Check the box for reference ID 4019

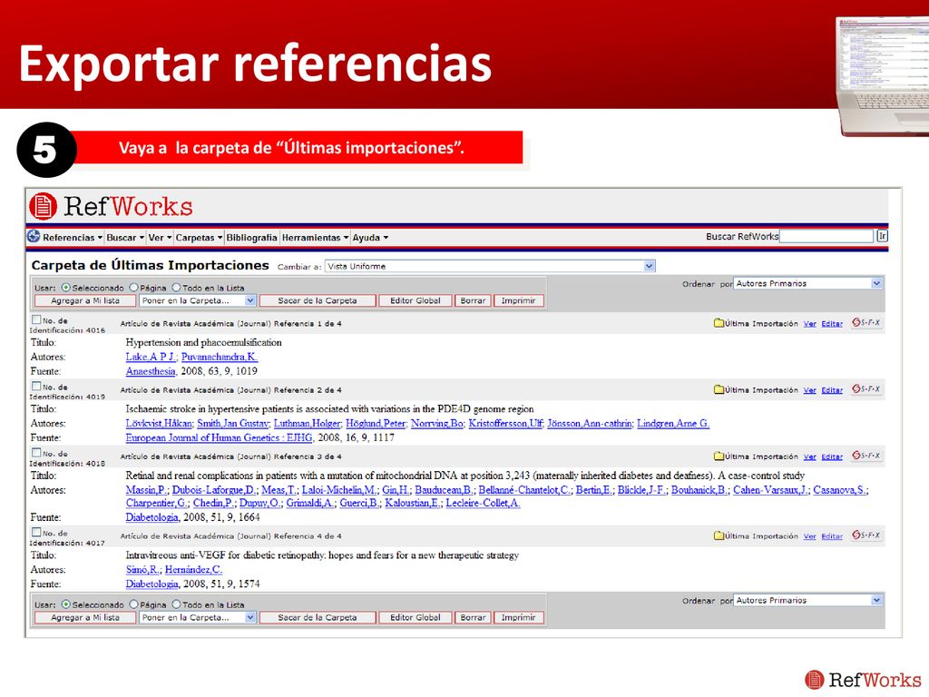[36, 386]
